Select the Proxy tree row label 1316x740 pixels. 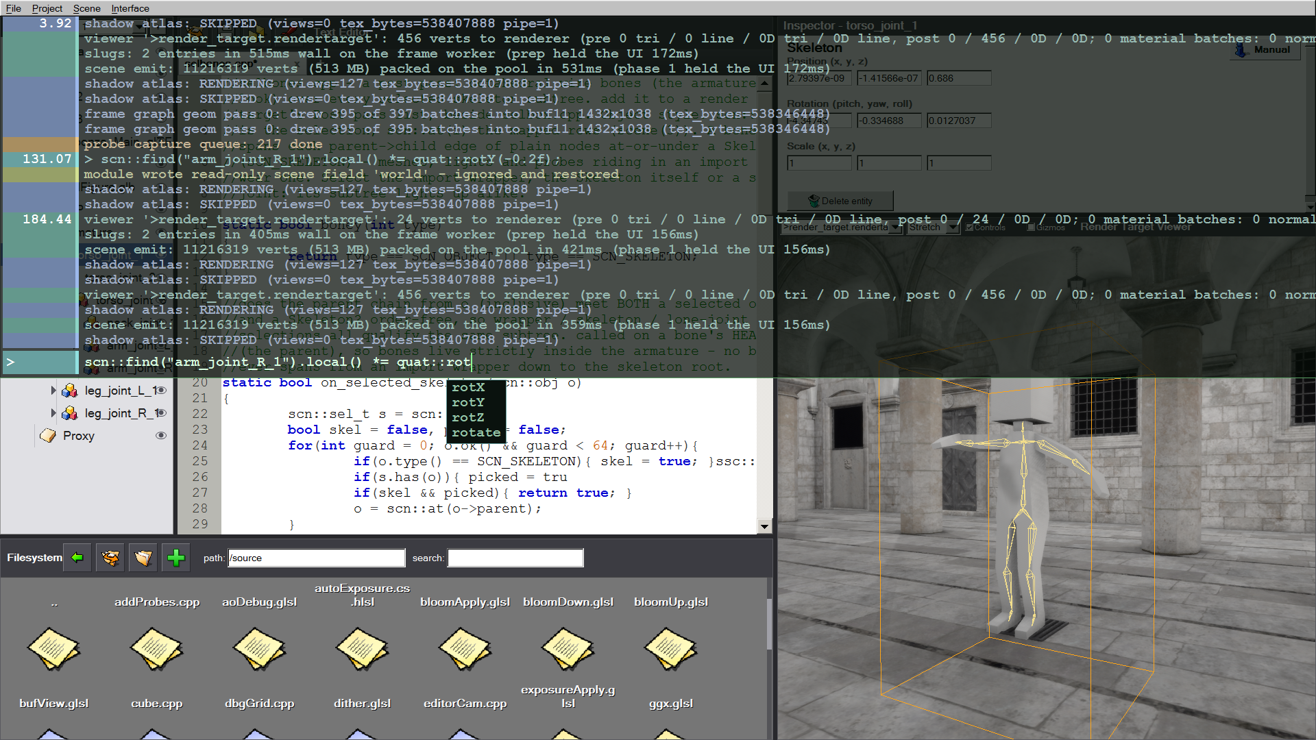(79, 436)
